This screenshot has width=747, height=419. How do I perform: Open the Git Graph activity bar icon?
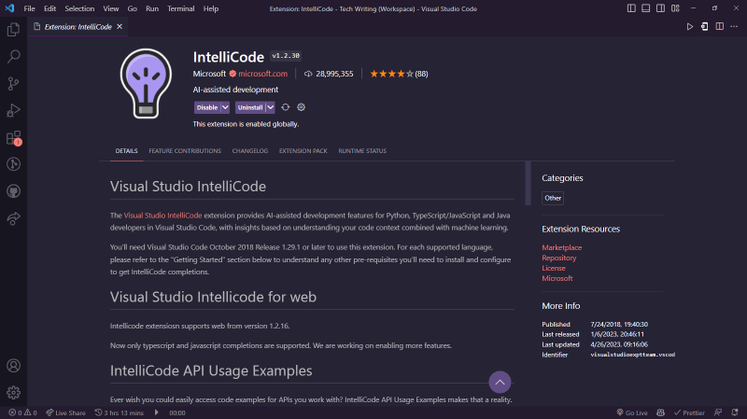(13, 164)
